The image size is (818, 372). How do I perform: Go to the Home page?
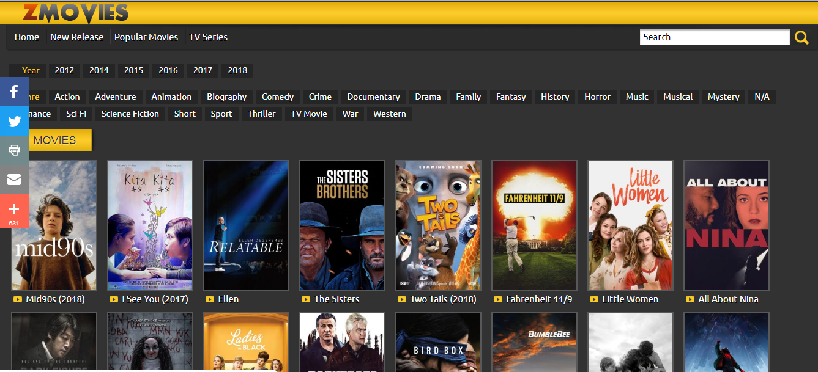tap(27, 37)
